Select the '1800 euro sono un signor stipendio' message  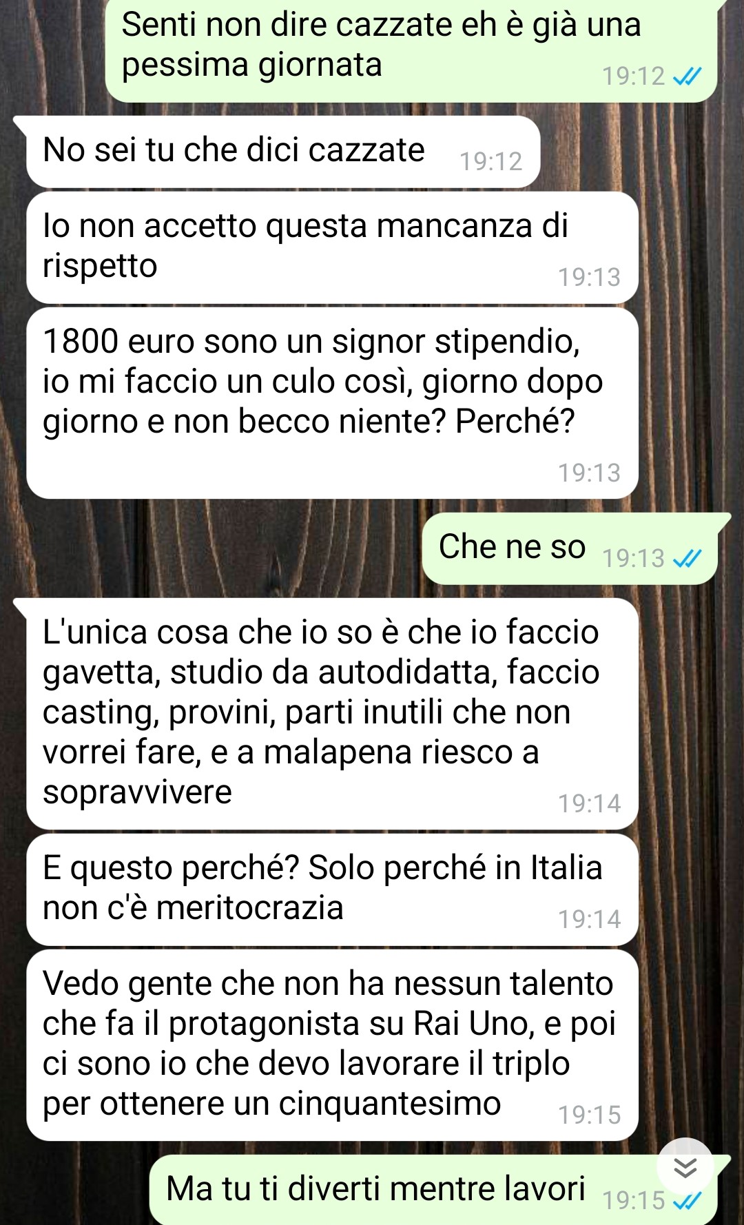pyautogui.click(x=332, y=403)
